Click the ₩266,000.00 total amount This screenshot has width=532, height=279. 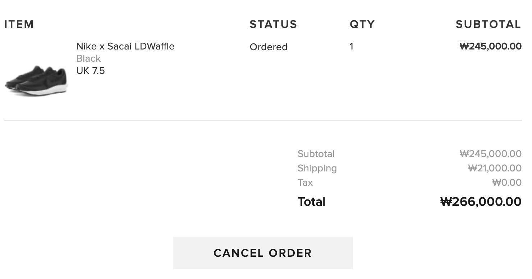pyautogui.click(x=481, y=202)
